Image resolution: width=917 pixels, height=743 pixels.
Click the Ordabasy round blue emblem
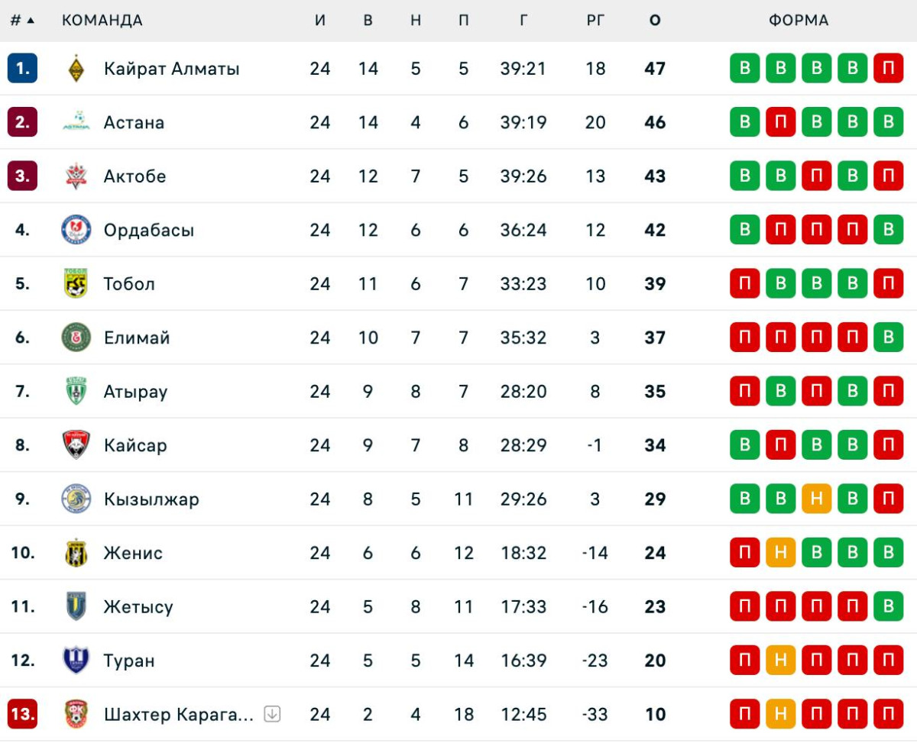click(x=76, y=230)
